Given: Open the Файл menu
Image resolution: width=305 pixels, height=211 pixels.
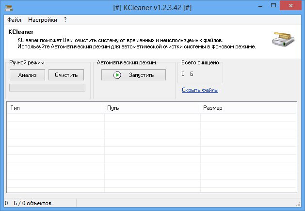Looking at the screenshot, I should point(14,20).
